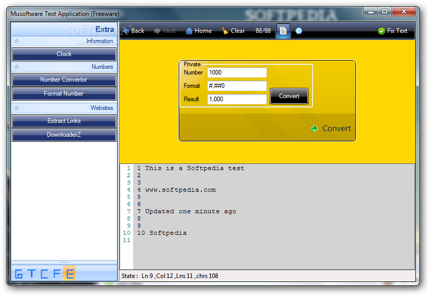Screen dimensions: 430x296
Task: Click the Next arrow in toolbar
Action: (165, 31)
